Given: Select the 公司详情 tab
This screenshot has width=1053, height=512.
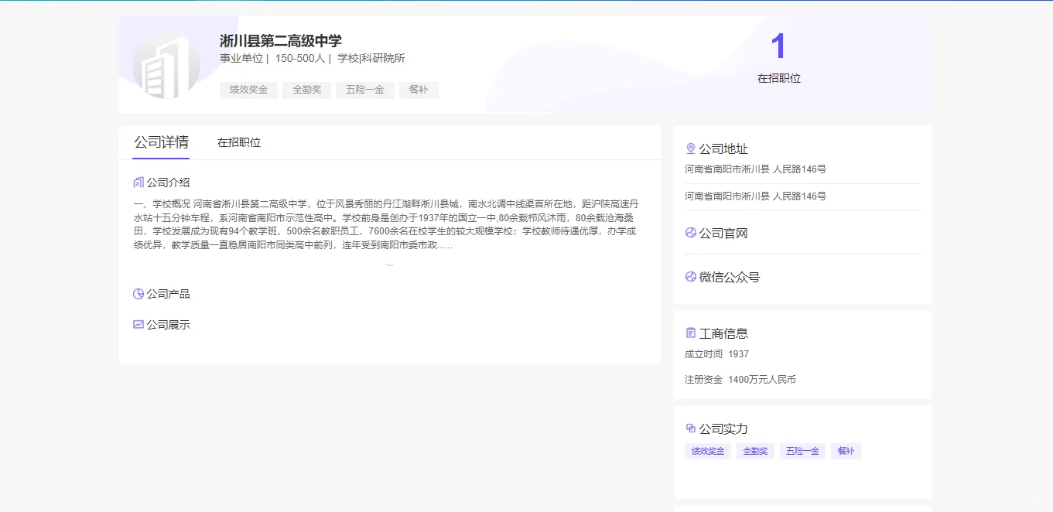Looking at the screenshot, I should pyautogui.click(x=160, y=142).
